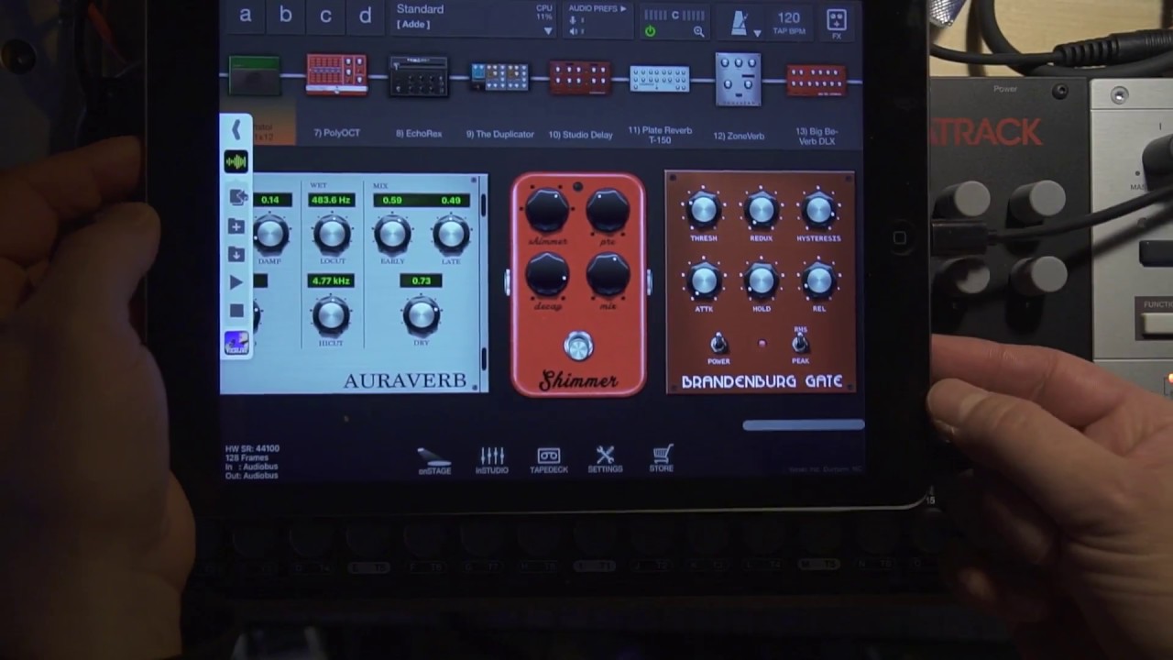
Task: Select preset bank a
Action: [246, 16]
